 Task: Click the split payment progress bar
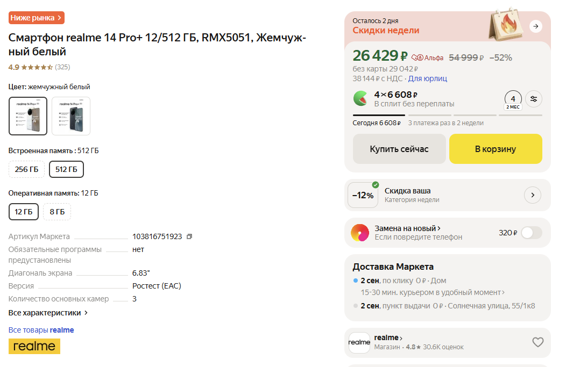pos(447,116)
